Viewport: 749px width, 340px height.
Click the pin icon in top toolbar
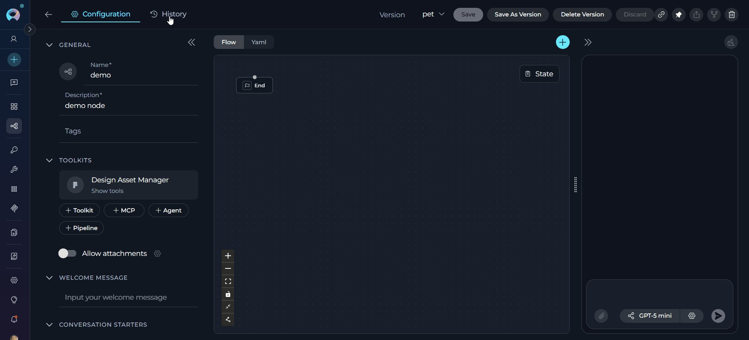pos(679,15)
